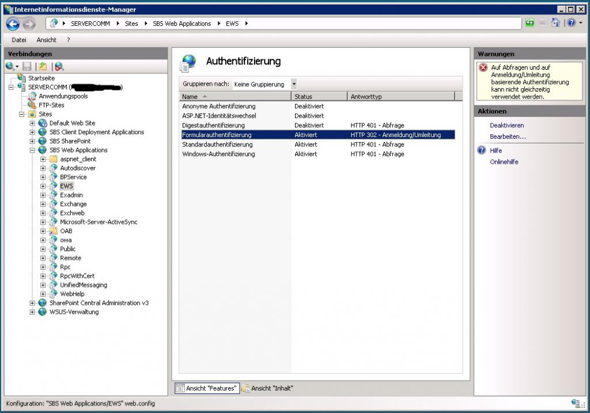Screen dimensions: 590x413
Task: Select the Standardauthentifizierung row
Action: [x=317, y=145]
